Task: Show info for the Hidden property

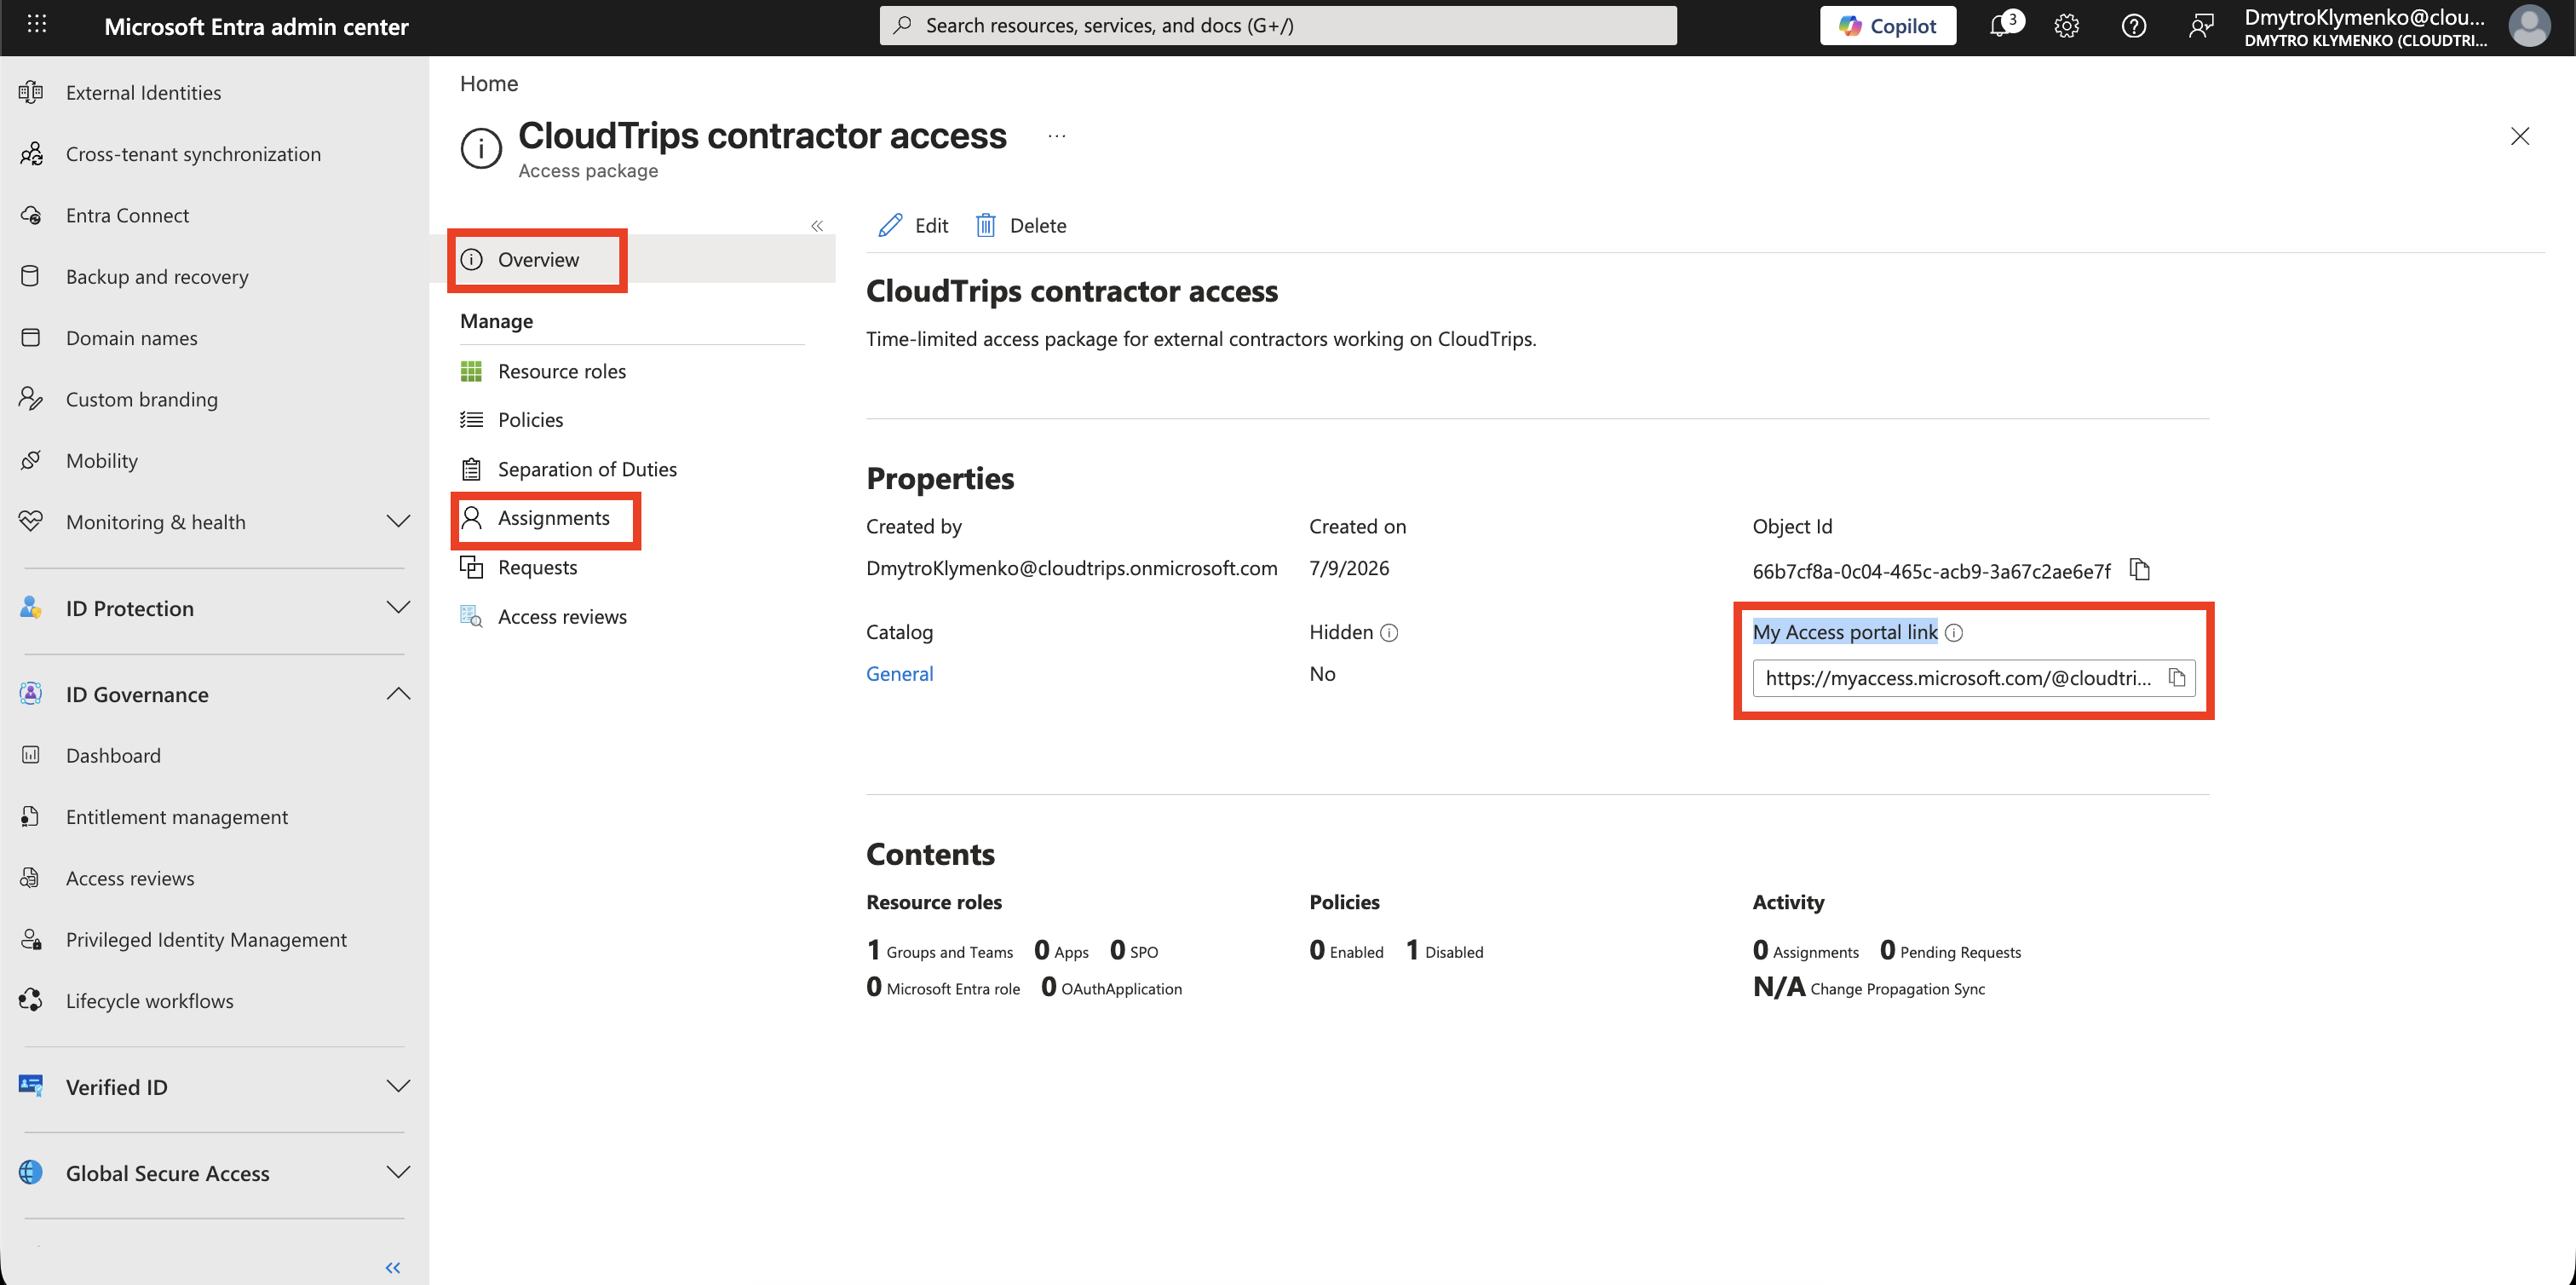Action: (1389, 632)
